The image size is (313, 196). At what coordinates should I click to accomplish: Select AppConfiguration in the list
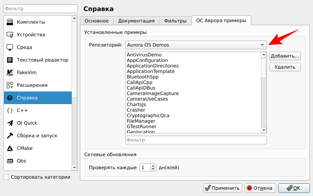(x=147, y=60)
